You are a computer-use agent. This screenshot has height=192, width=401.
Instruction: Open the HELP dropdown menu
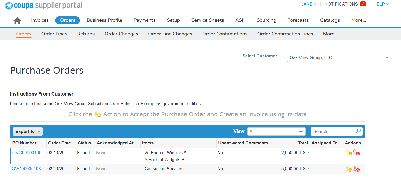tap(381, 4)
